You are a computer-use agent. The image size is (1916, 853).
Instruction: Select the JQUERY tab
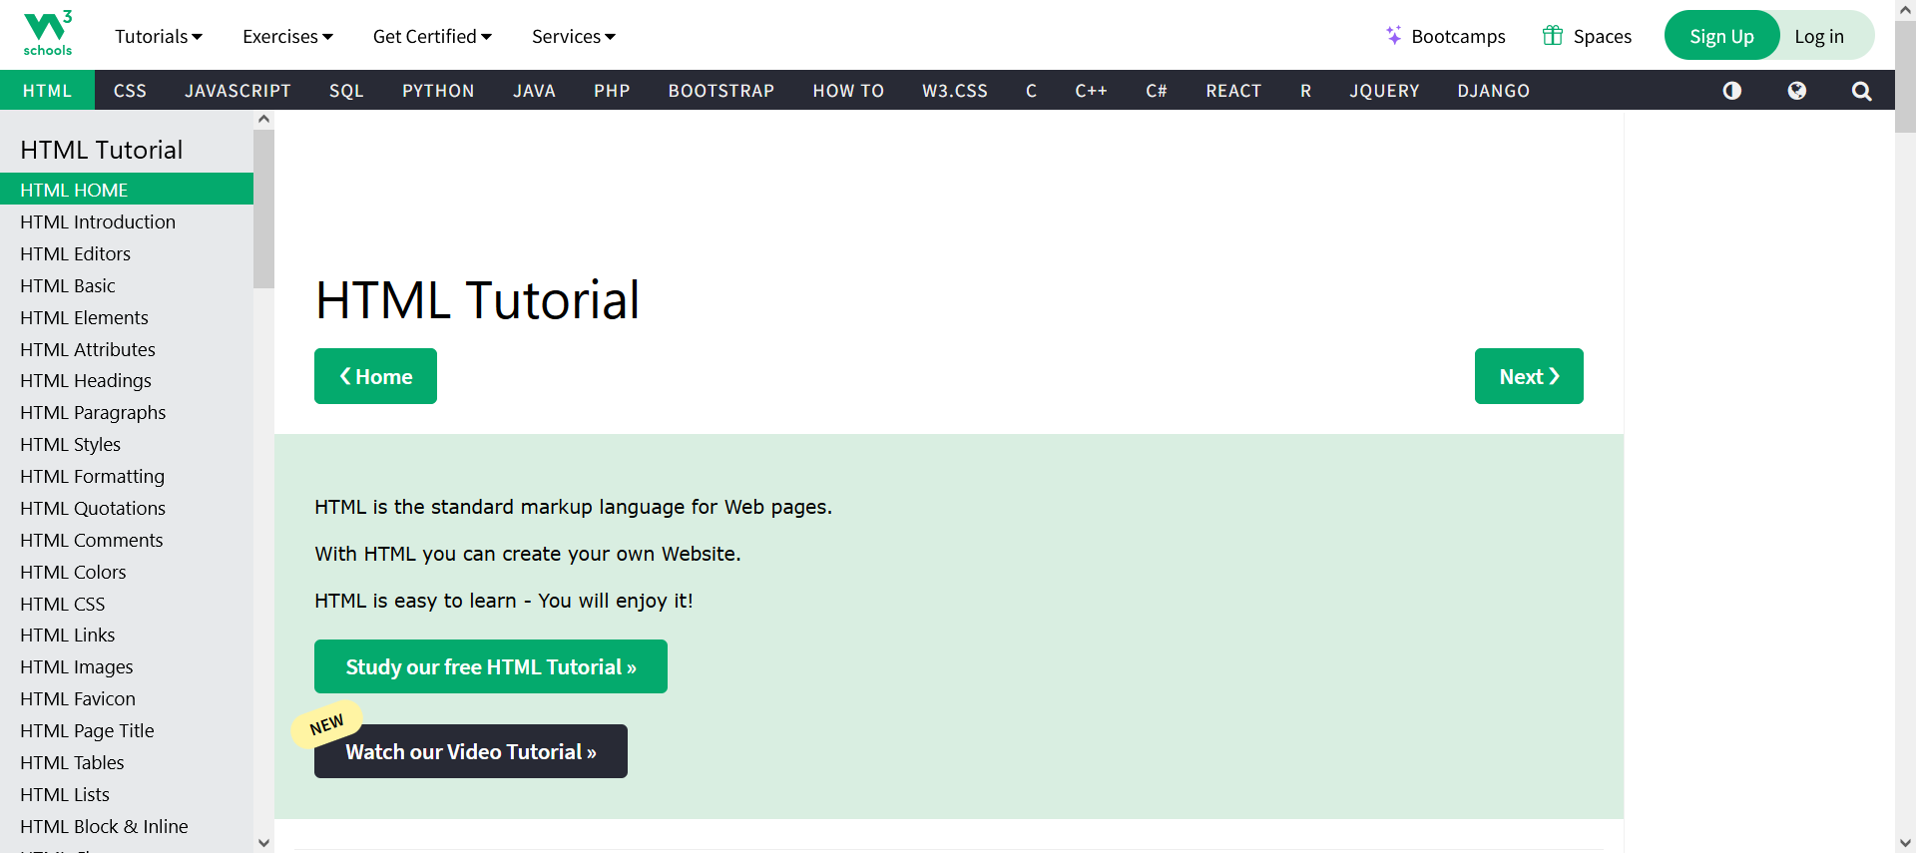click(1384, 90)
